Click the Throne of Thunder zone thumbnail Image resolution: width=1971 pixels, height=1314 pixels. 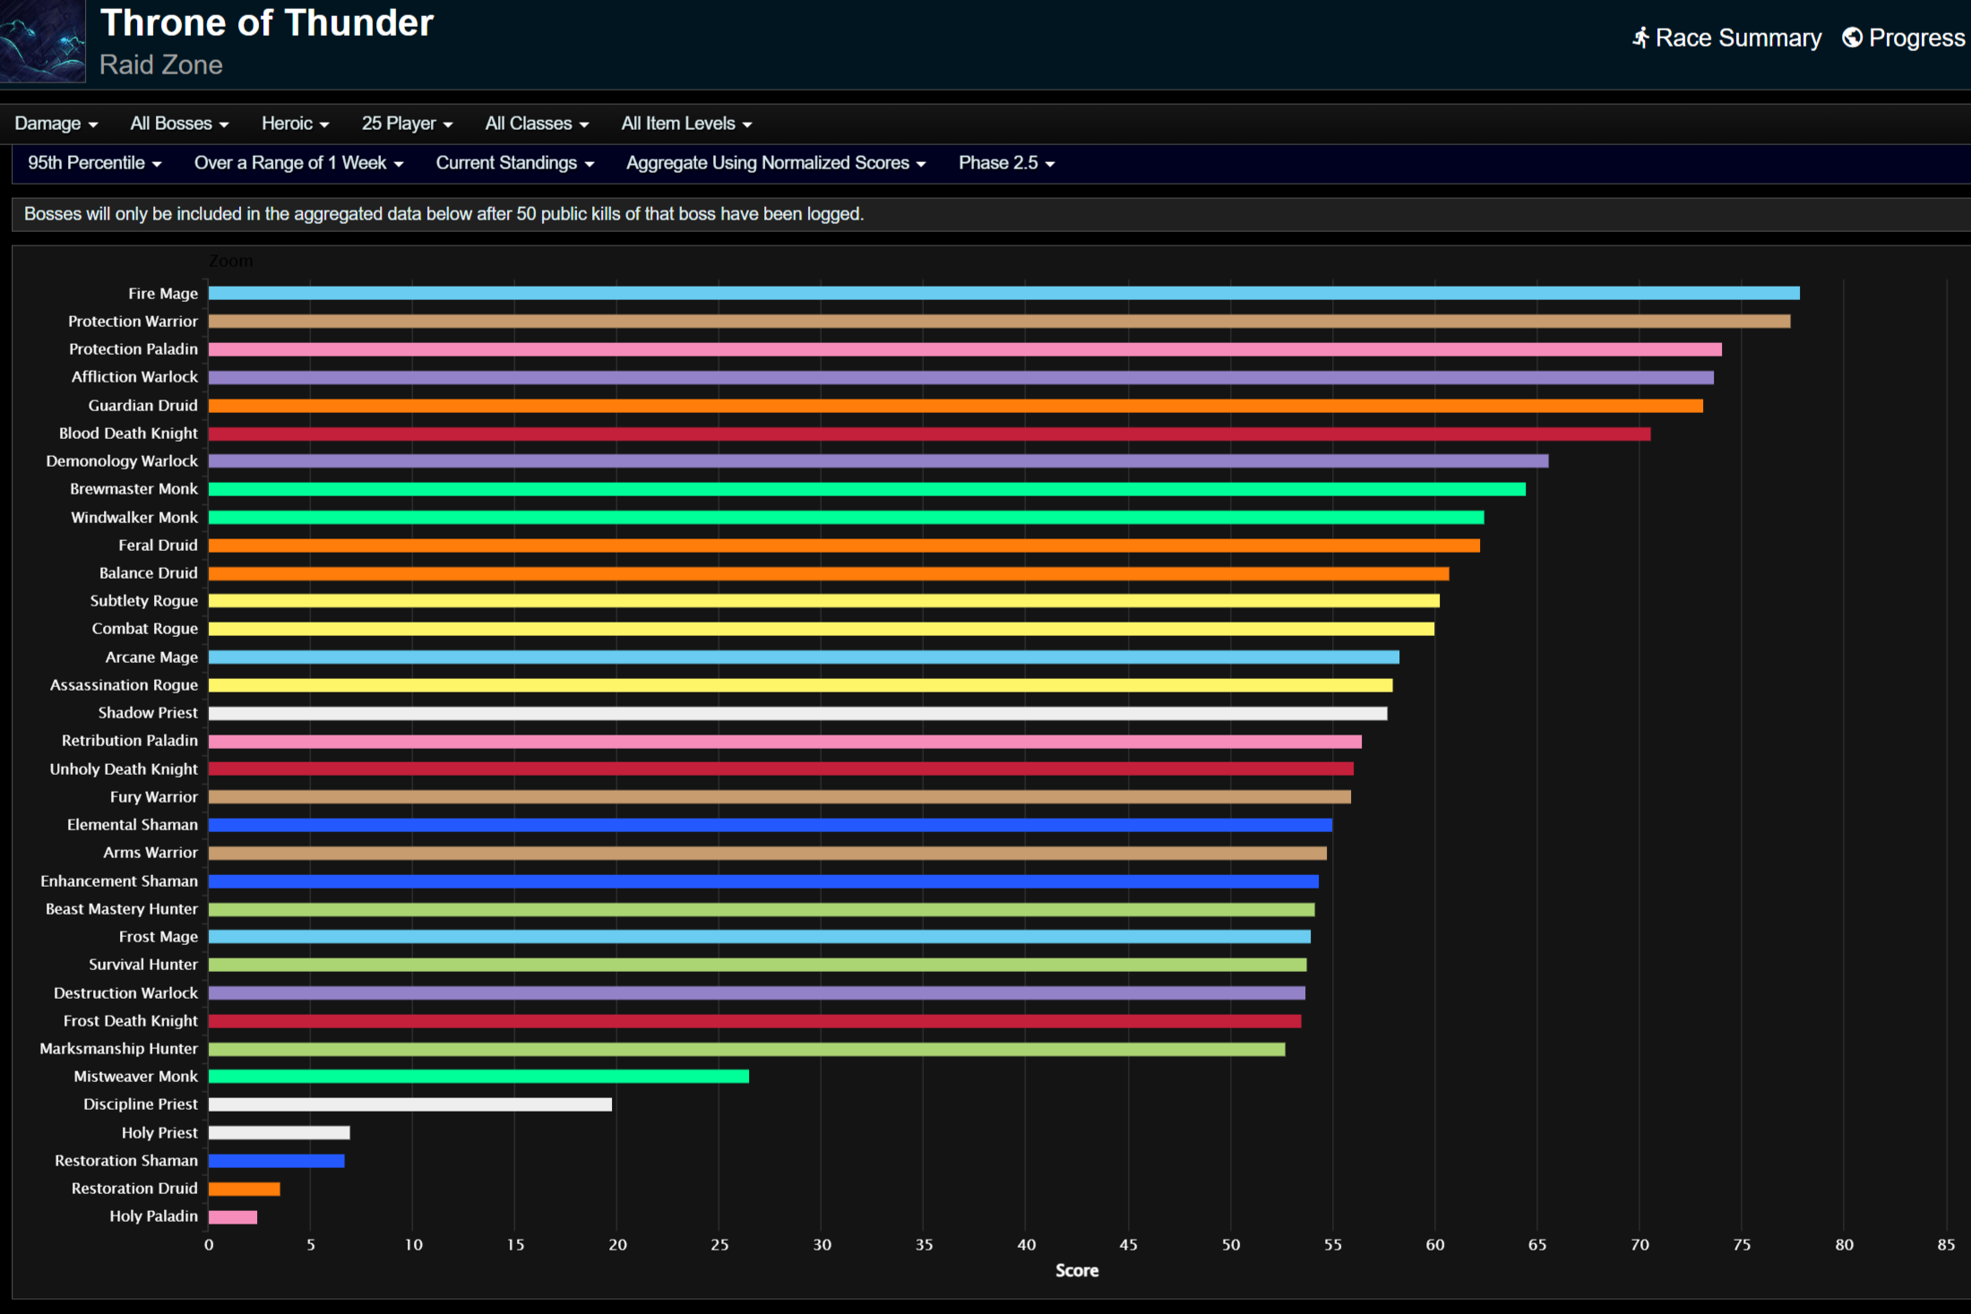42,41
